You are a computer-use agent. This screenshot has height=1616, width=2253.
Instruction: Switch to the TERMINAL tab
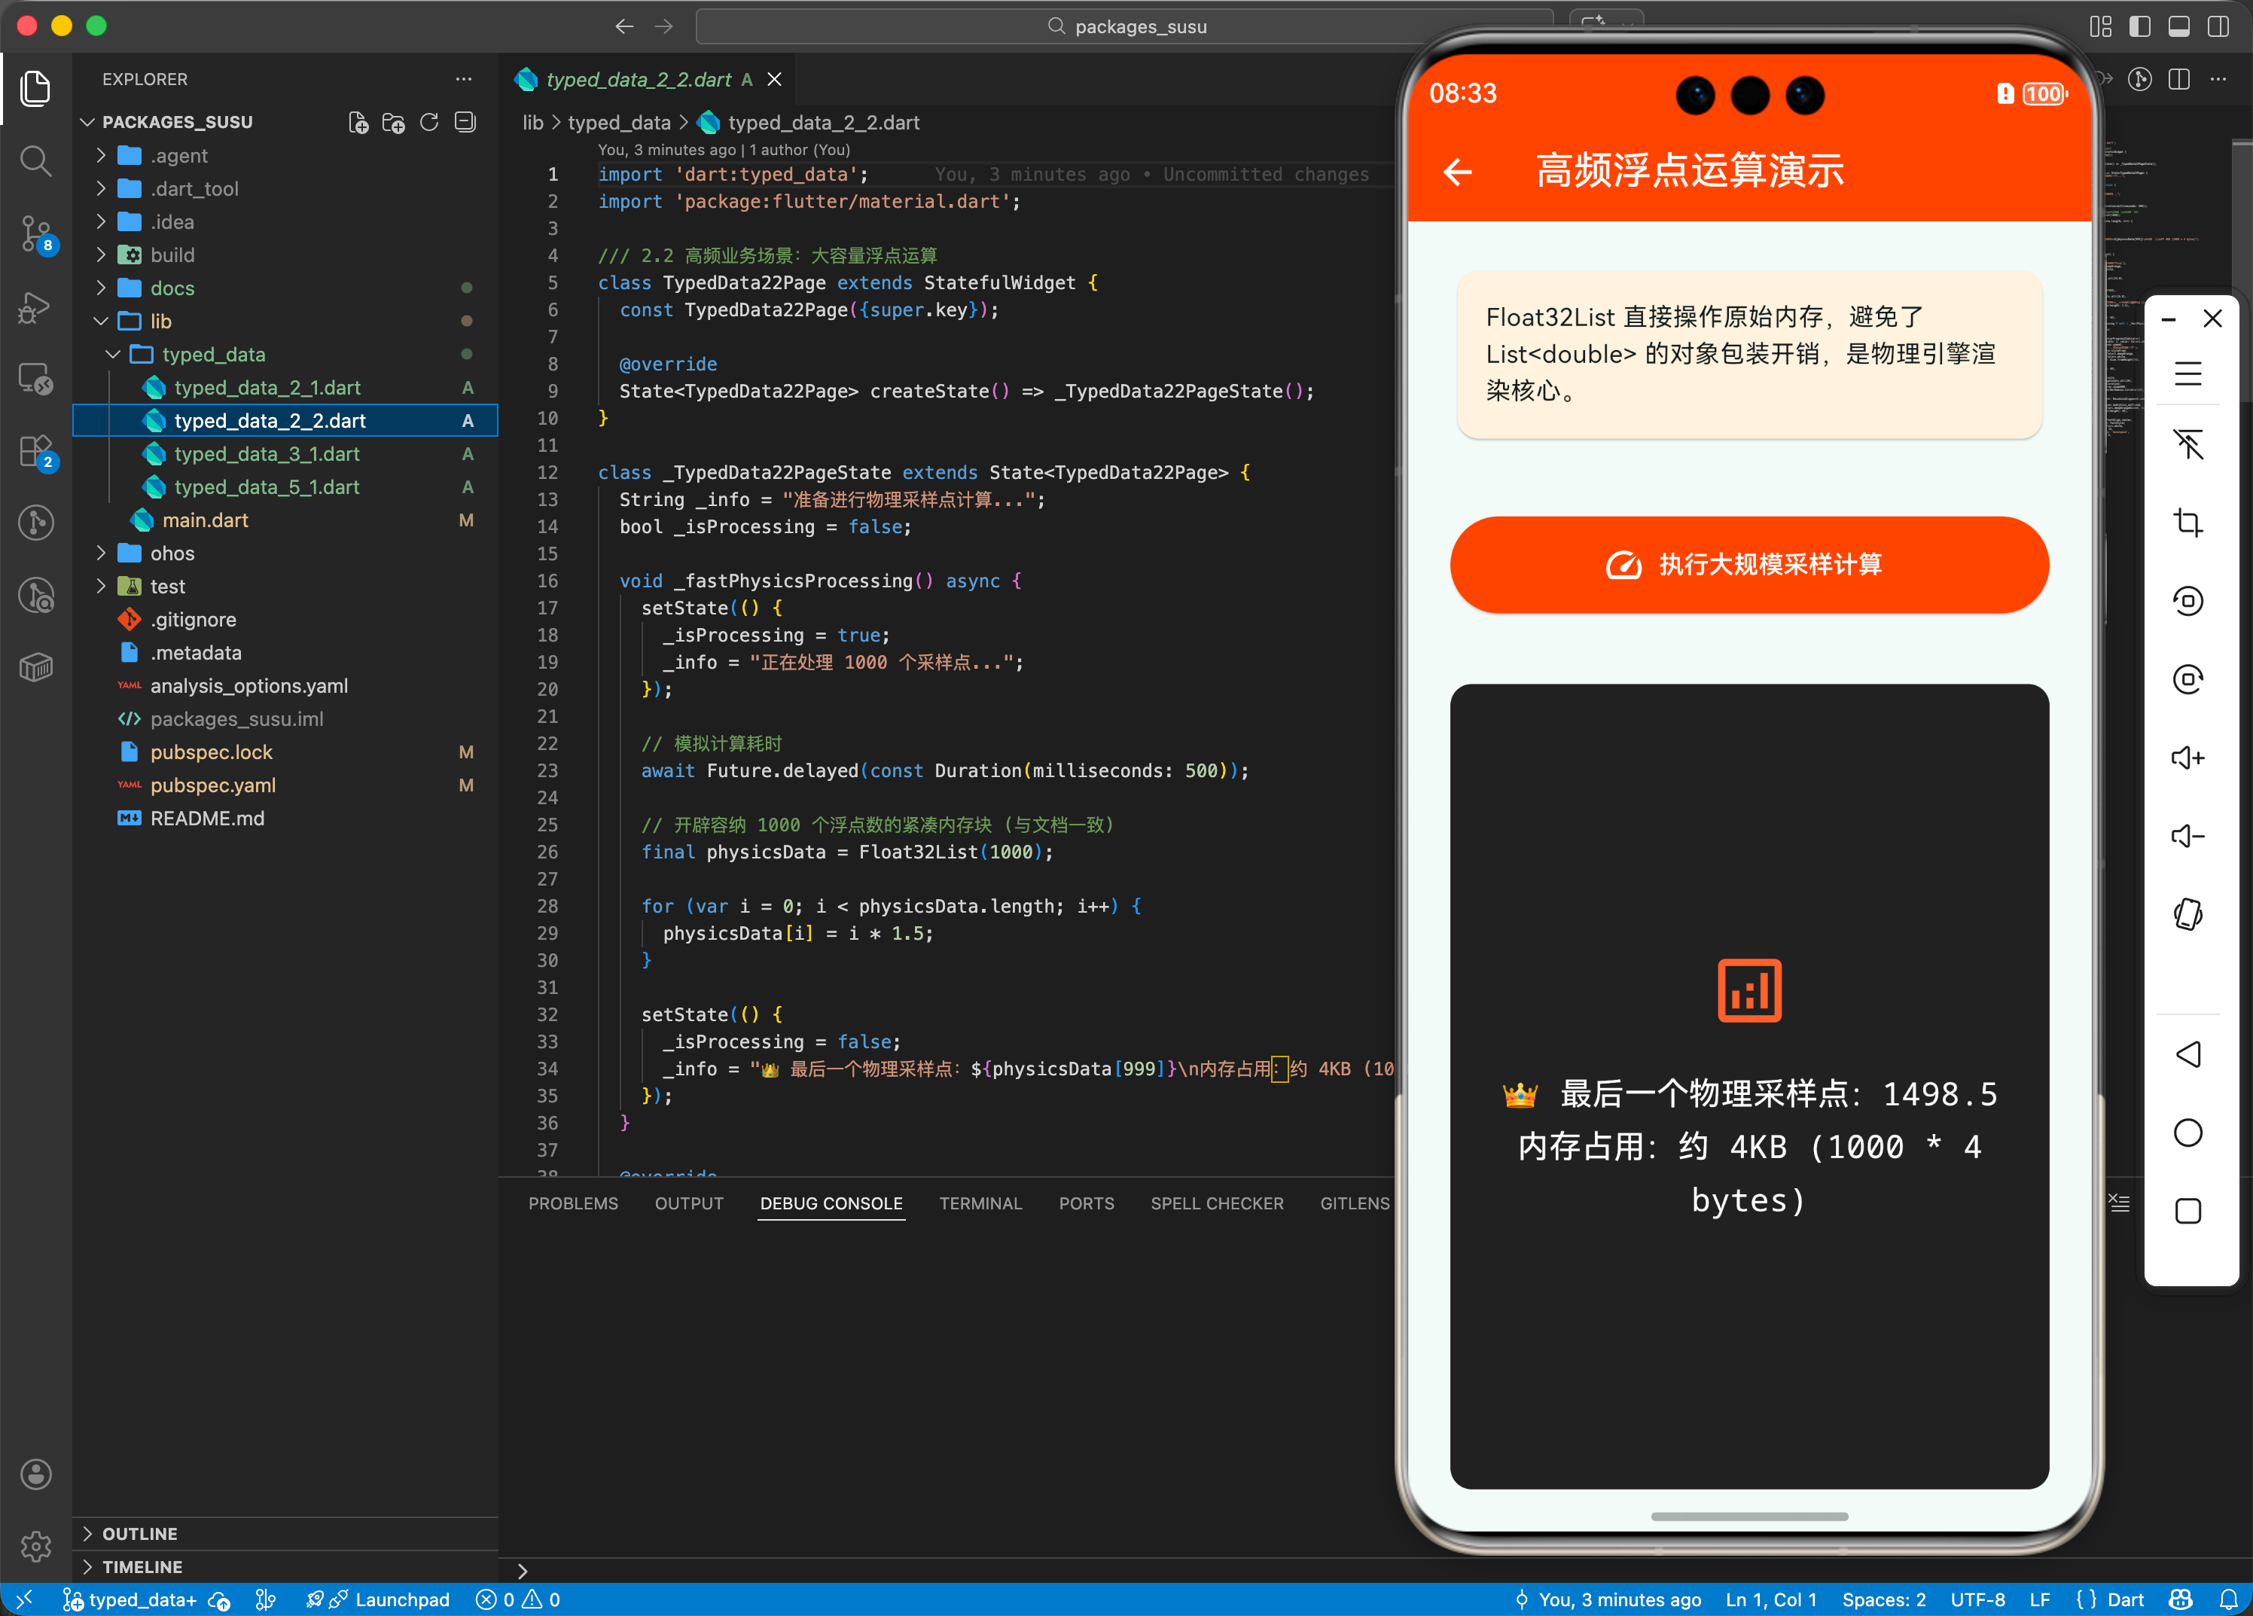point(980,1203)
